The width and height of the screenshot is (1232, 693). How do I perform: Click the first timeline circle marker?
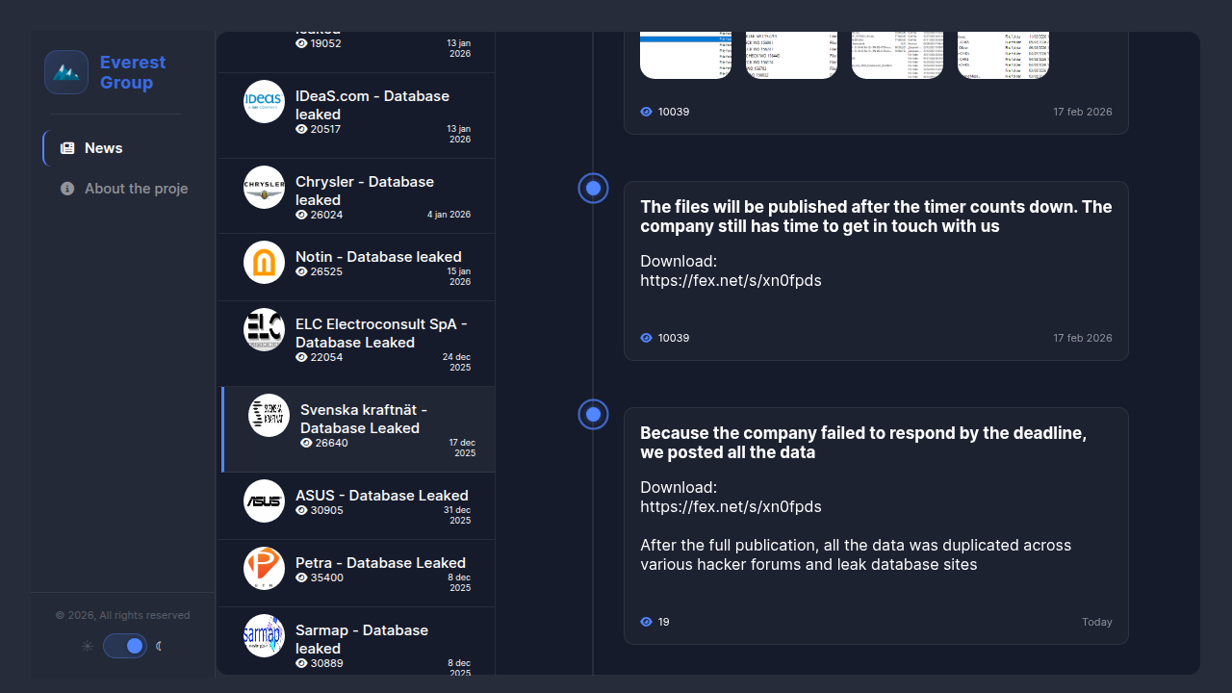tap(593, 188)
